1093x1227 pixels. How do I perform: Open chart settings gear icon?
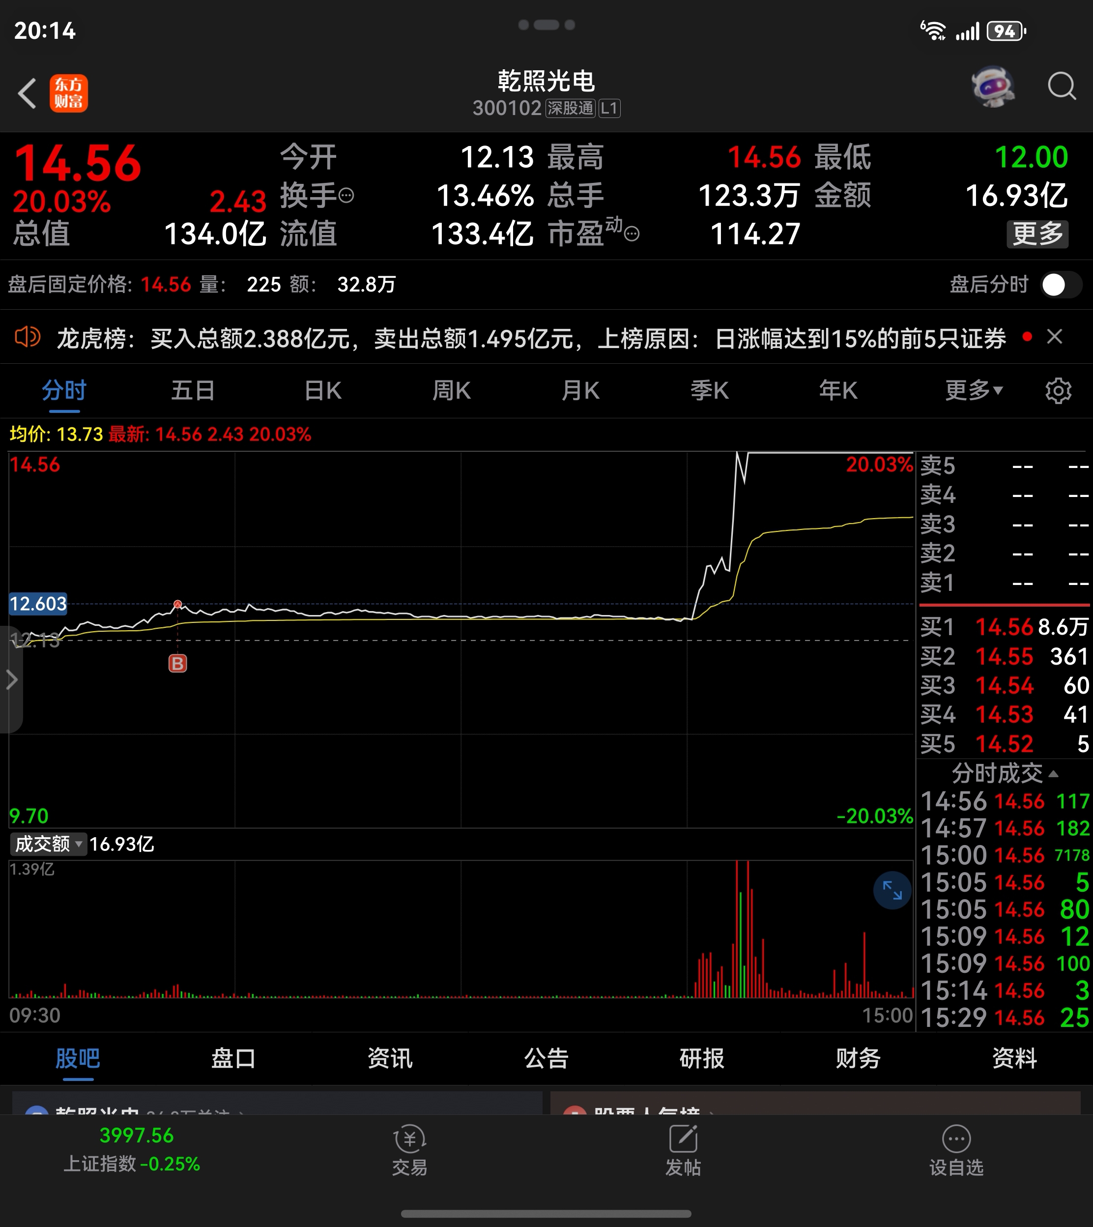click(x=1058, y=391)
